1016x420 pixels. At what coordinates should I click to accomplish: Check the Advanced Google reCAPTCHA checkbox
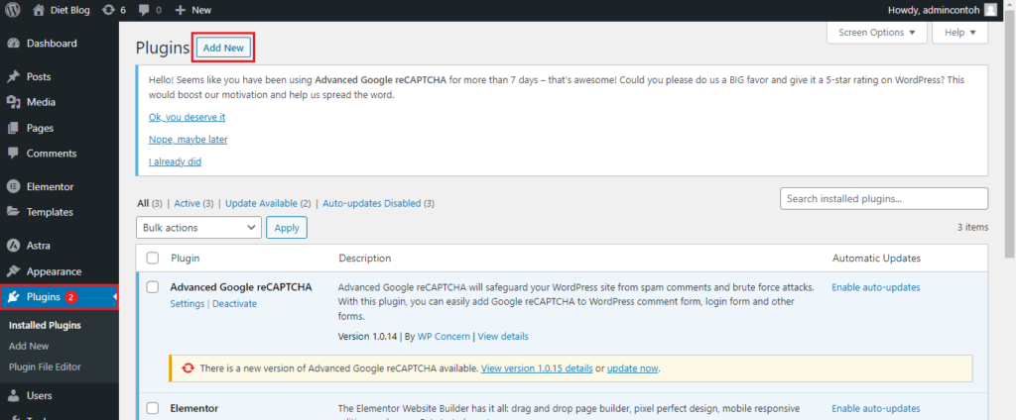[153, 287]
